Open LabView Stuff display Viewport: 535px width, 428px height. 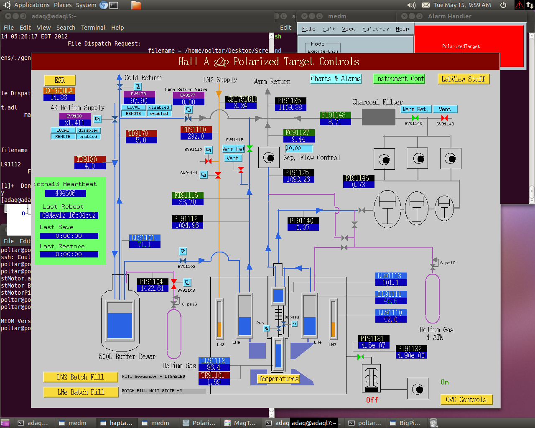click(463, 79)
